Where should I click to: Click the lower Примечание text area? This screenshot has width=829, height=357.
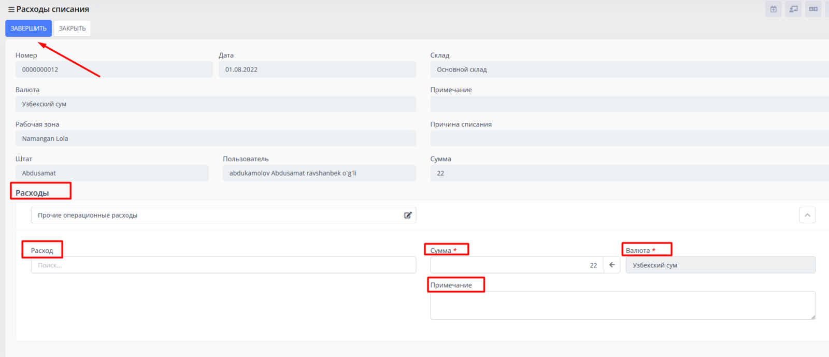[x=622, y=305]
